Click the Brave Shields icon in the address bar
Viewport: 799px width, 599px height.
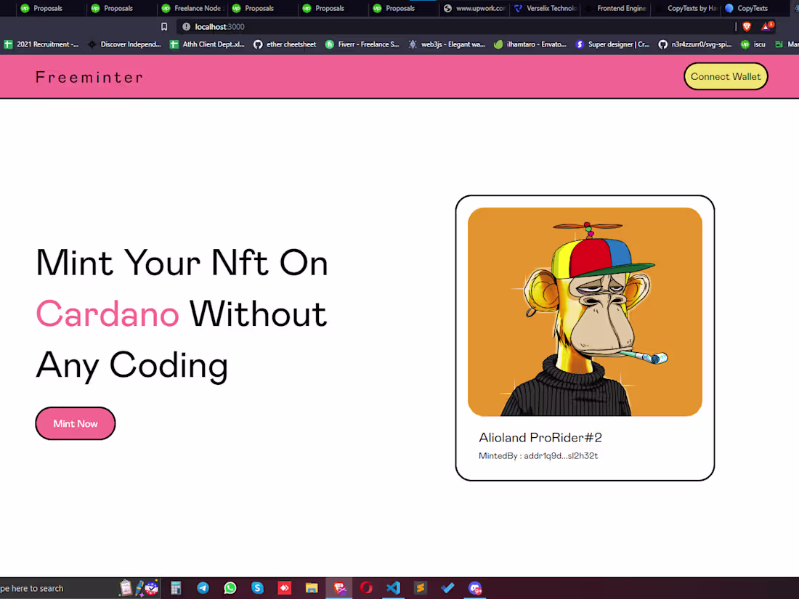click(747, 26)
